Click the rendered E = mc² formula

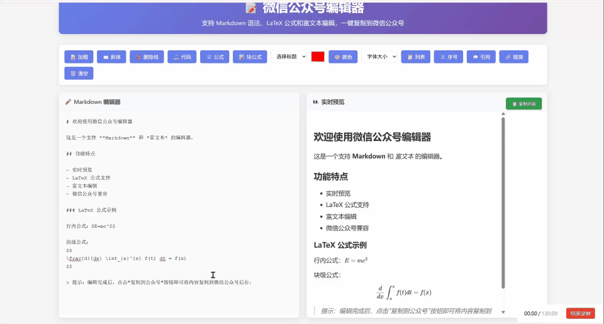(x=356, y=260)
